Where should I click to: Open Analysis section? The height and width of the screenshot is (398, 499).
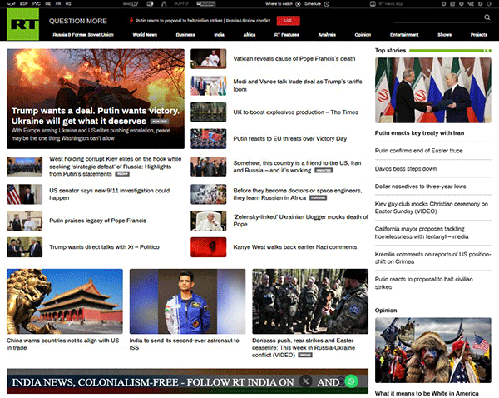pos(327,35)
